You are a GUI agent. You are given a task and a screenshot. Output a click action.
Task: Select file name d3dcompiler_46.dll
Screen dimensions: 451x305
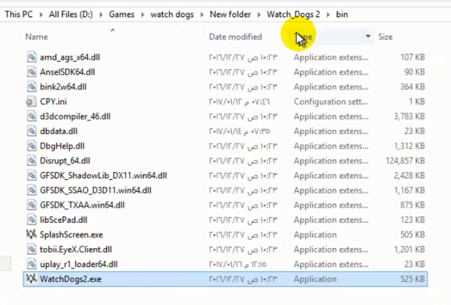(x=75, y=116)
